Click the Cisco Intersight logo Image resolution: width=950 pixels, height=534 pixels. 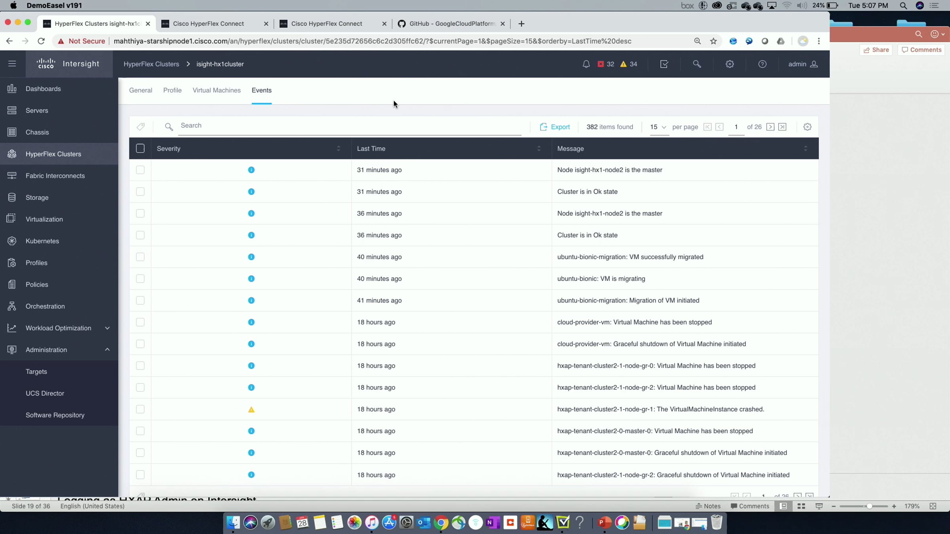(68, 64)
